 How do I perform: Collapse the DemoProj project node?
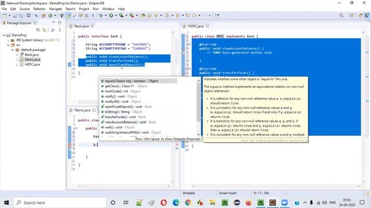[4, 35]
